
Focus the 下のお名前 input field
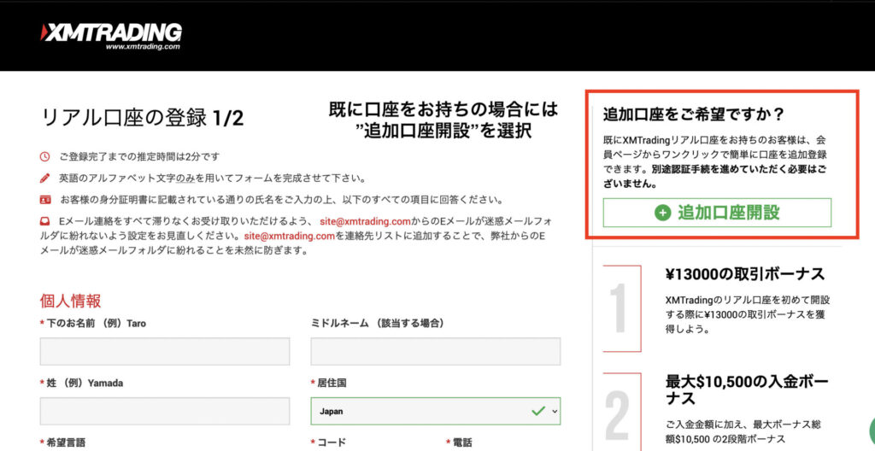pyautogui.click(x=165, y=352)
